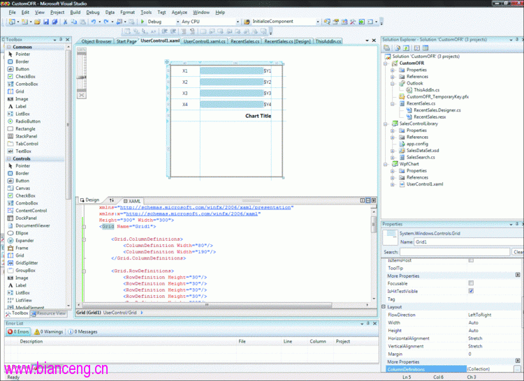Toggle the 0 Errors filter button

click(18, 331)
